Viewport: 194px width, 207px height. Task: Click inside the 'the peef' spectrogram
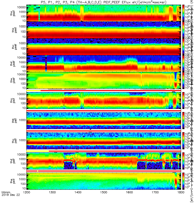[x=104, y=80]
